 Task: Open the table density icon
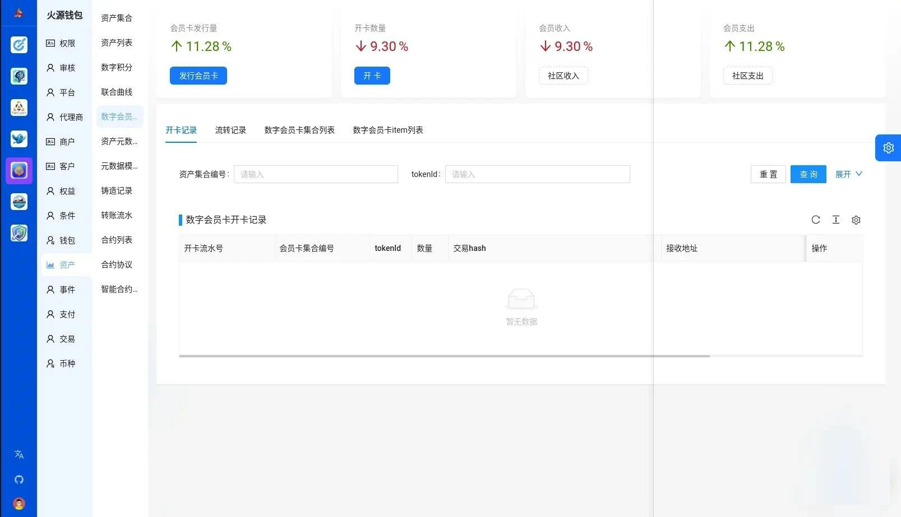click(835, 220)
